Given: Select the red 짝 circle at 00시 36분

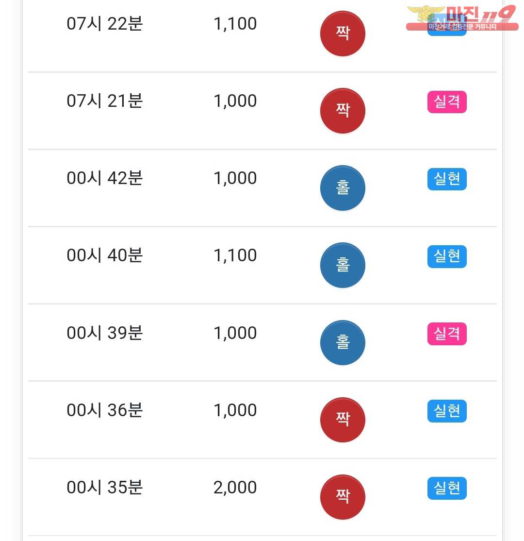Looking at the screenshot, I should [x=343, y=420].
